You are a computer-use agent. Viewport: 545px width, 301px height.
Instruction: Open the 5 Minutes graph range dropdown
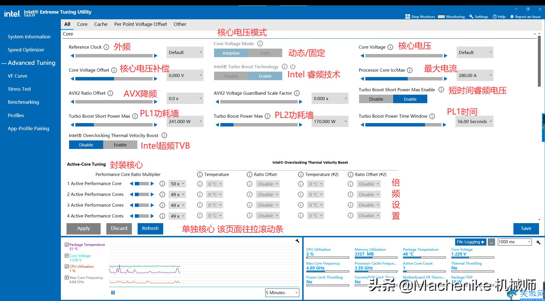tap(282, 292)
